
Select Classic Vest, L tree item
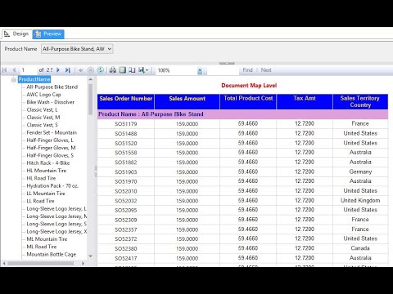[x=42, y=110]
